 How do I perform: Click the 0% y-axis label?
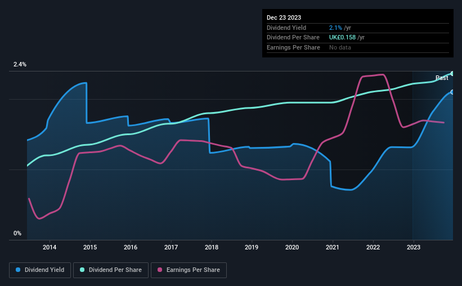pyautogui.click(x=17, y=233)
